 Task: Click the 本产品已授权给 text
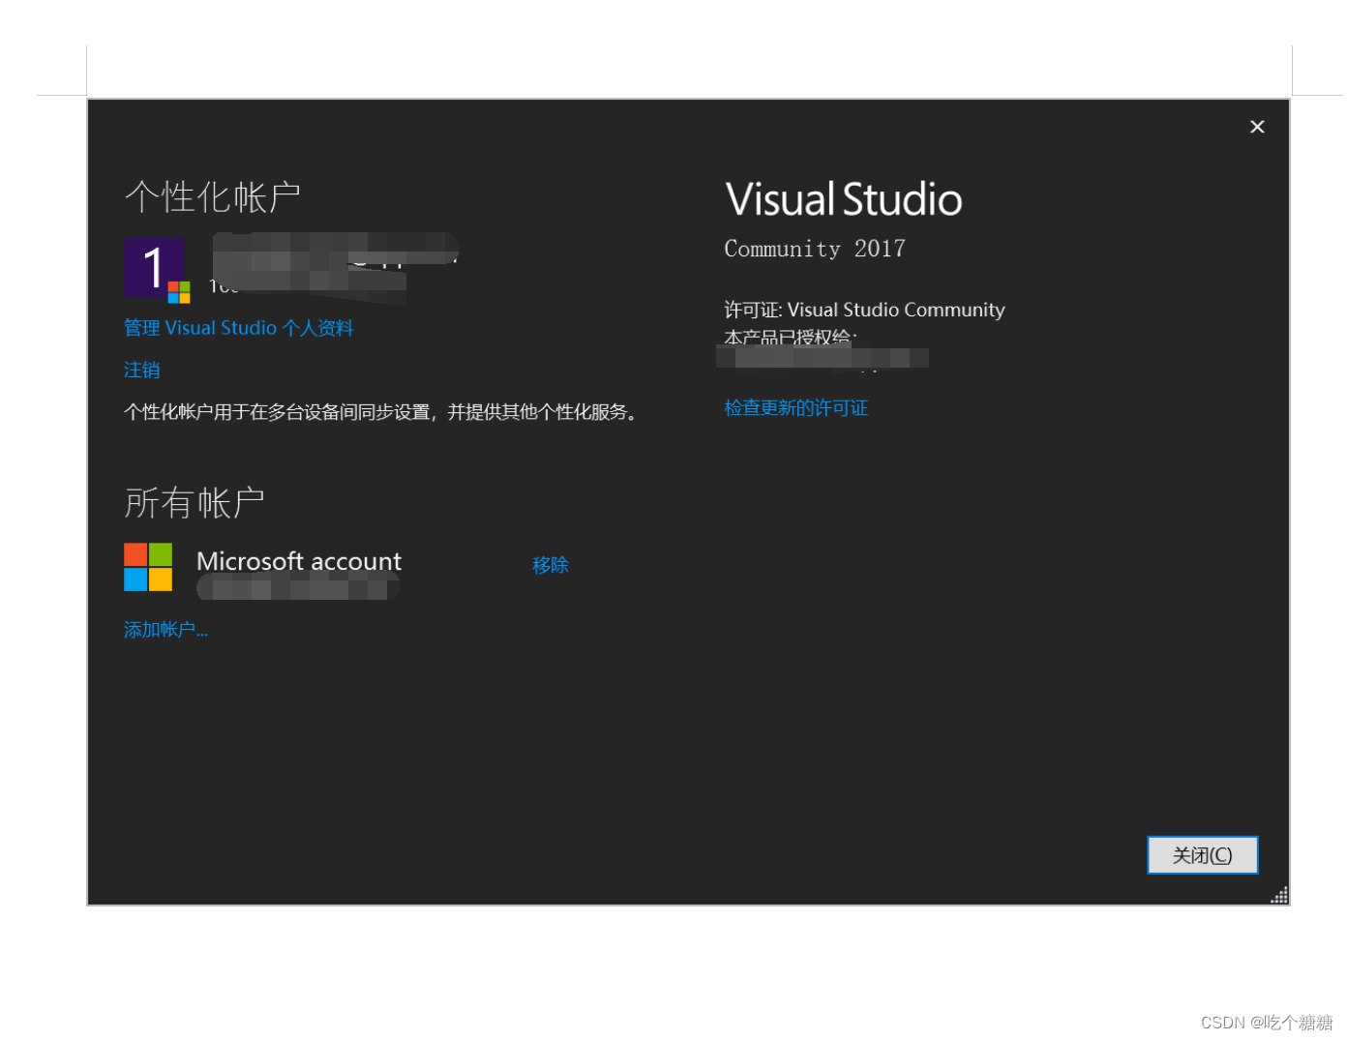tap(791, 338)
